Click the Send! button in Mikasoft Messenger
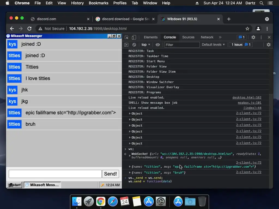This screenshot has height=209, width=279. tap(110, 174)
